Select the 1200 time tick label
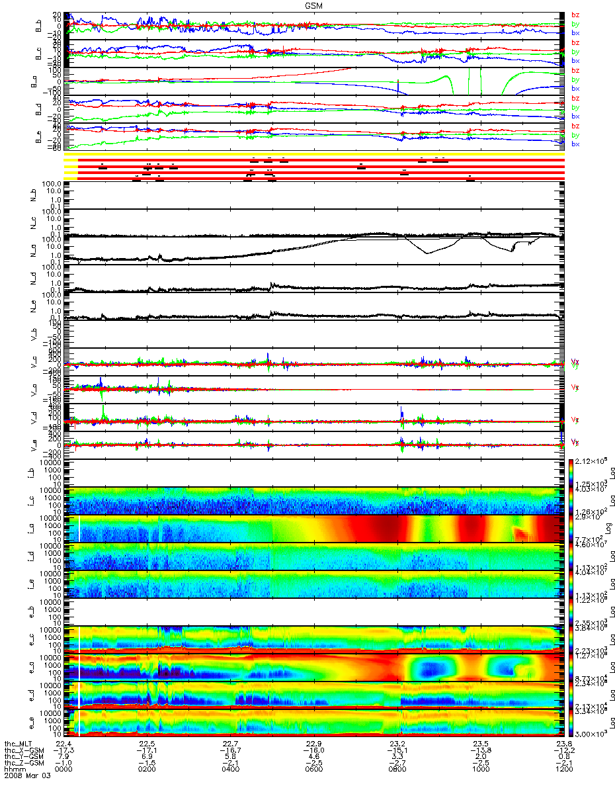The image size is (615, 794). point(564,770)
